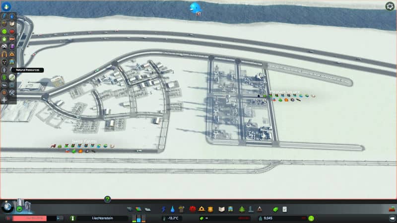The image size is (397, 223).
Task: Open the Chirper bird notification
Action: coord(196,7)
